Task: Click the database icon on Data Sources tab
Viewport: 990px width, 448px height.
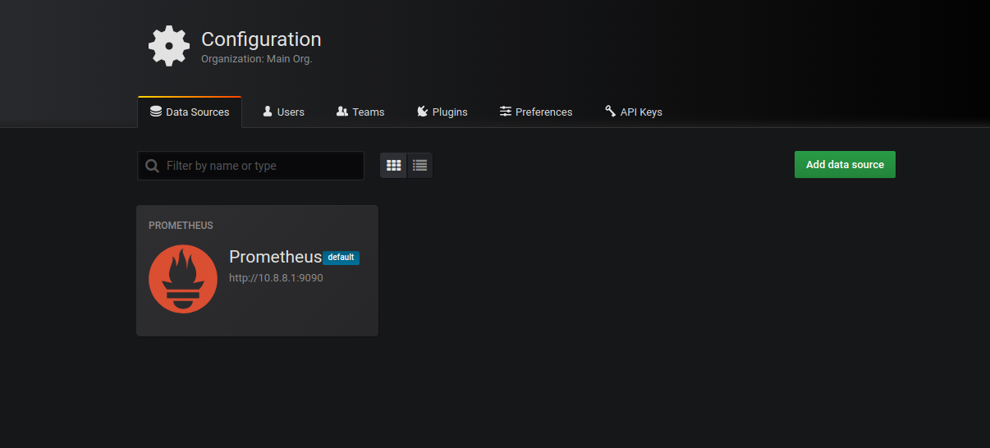Action: [156, 112]
